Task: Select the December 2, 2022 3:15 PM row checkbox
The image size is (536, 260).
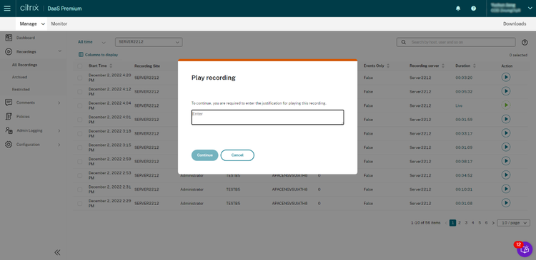Action: (x=79, y=147)
